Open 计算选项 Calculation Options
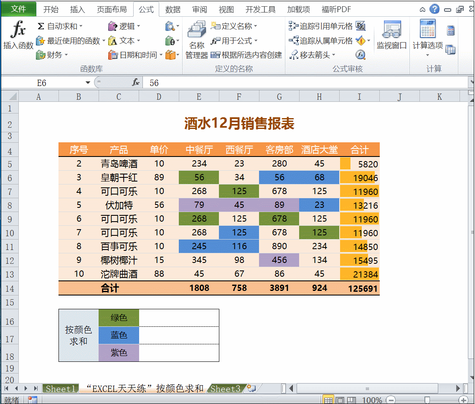 coord(427,38)
